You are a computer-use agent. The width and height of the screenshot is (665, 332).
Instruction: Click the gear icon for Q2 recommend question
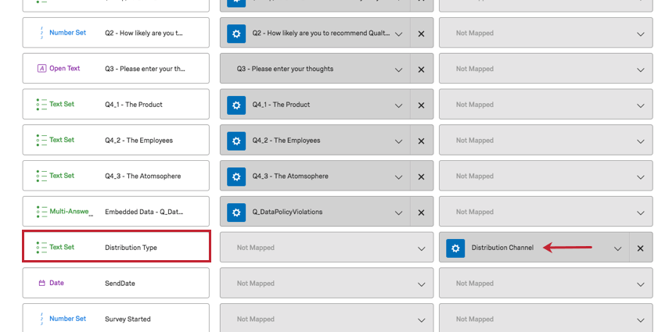(236, 34)
